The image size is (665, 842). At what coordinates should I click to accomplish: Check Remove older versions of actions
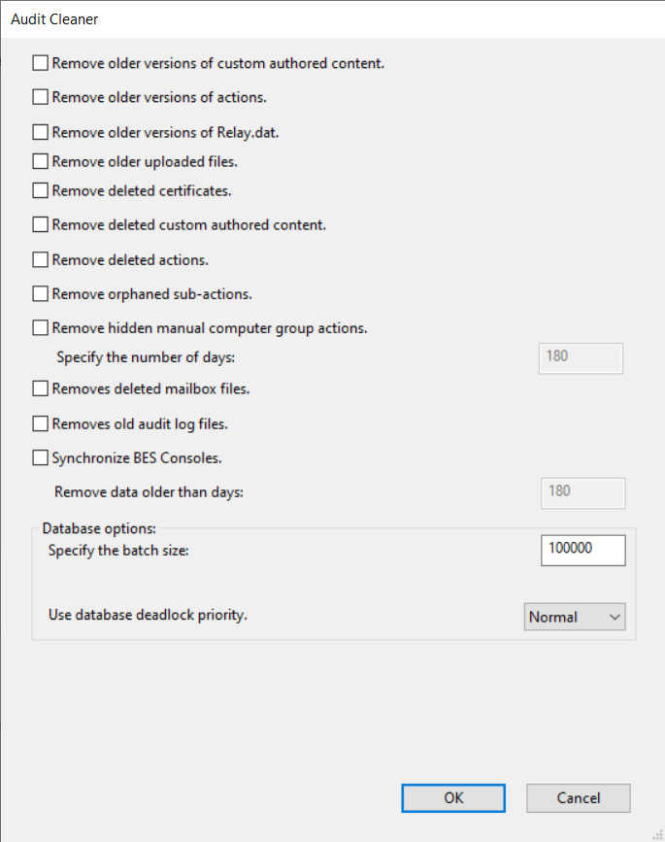pos(40,97)
